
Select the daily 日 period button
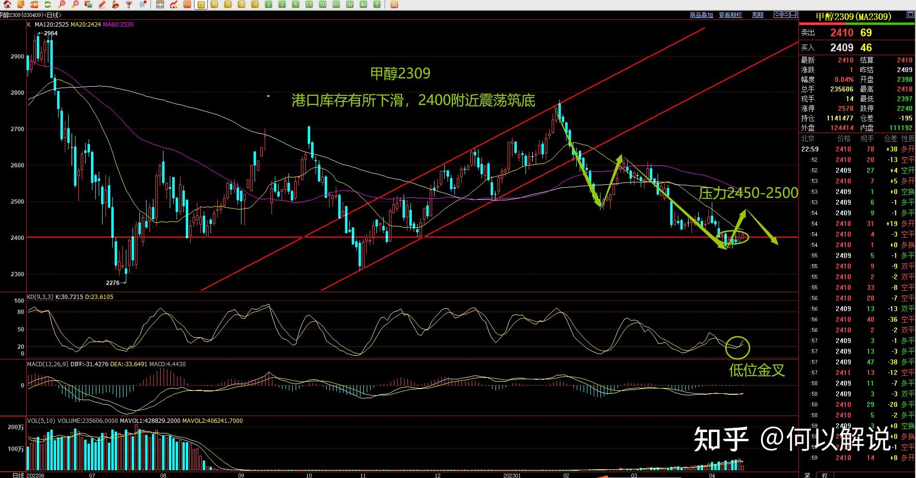pos(201,4)
